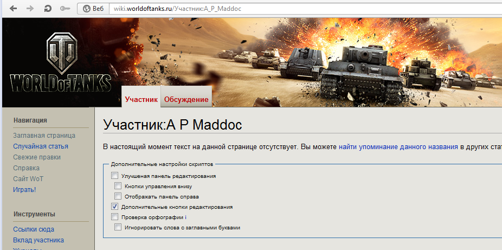Click the World of Tanks logo
Image resolution: width=502 pixels, height=250 pixels.
click(x=60, y=63)
